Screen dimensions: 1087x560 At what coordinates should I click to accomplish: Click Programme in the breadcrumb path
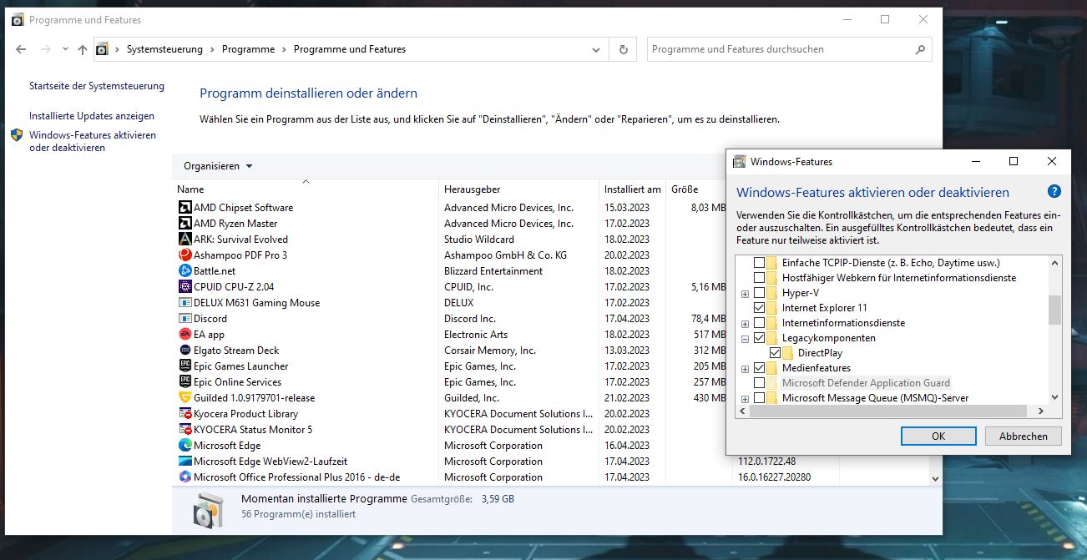pos(248,49)
